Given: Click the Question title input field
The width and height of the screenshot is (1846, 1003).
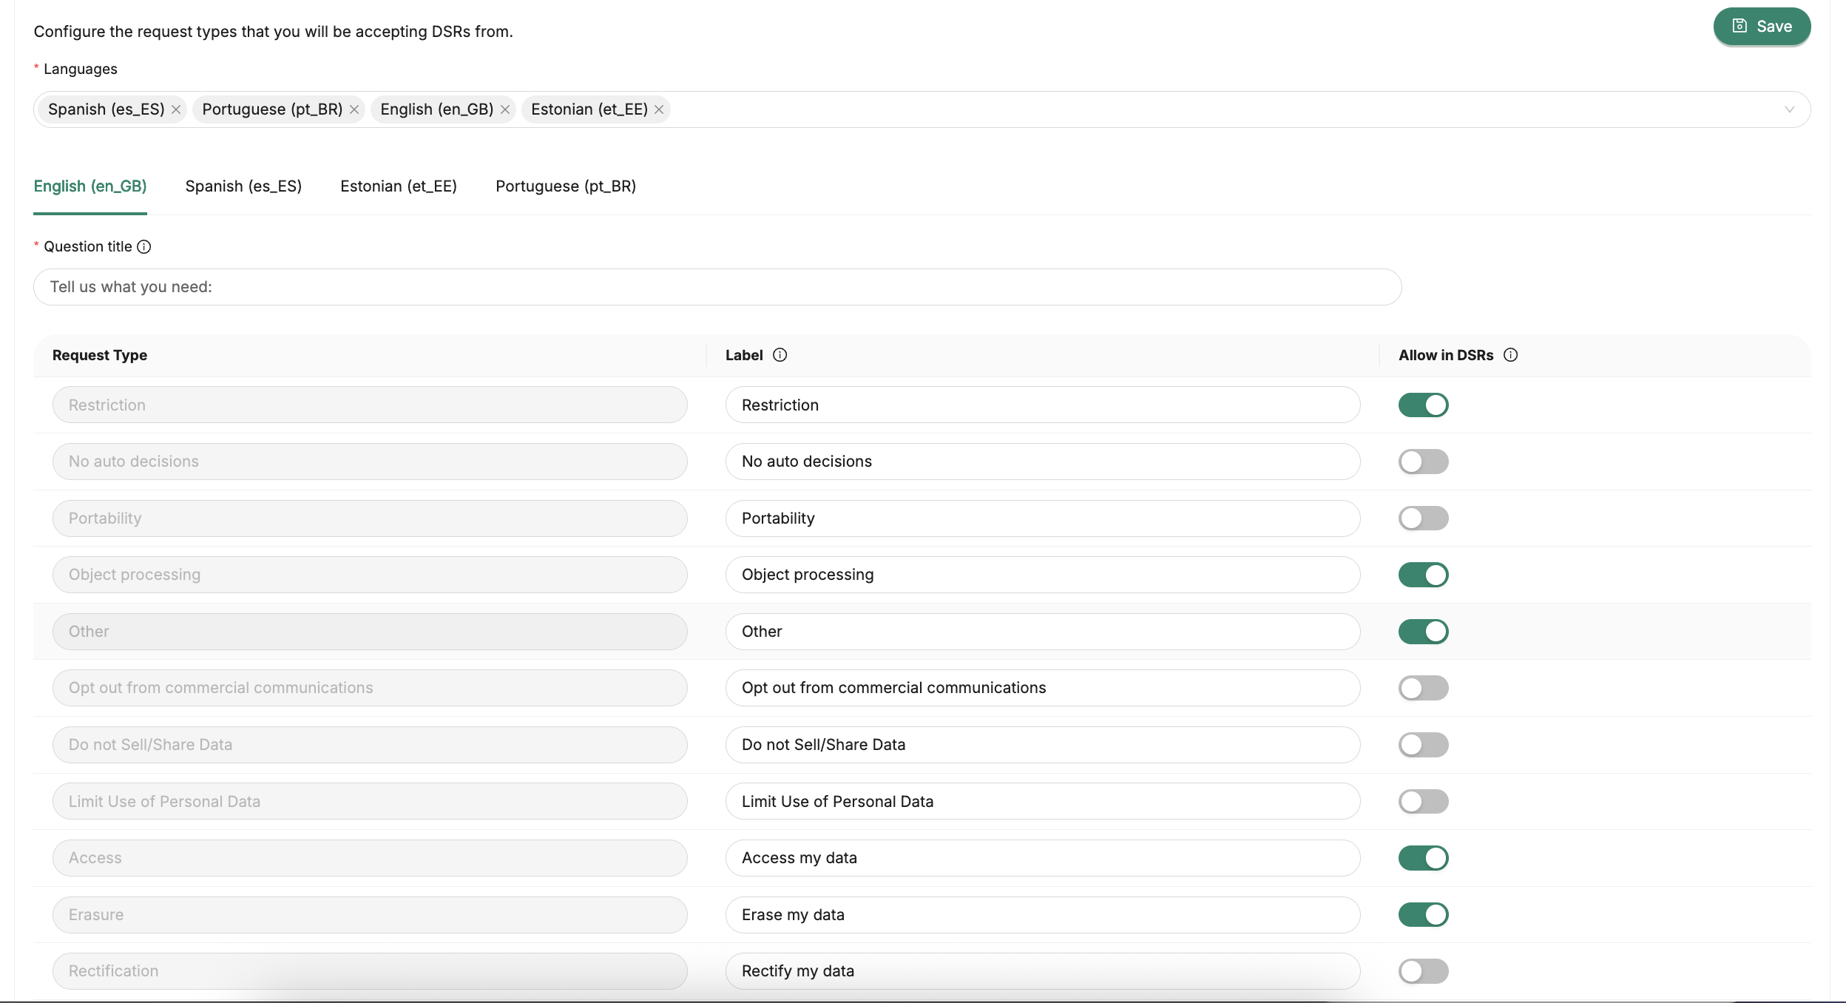Looking at the screenshot, I should click(717, 287).
